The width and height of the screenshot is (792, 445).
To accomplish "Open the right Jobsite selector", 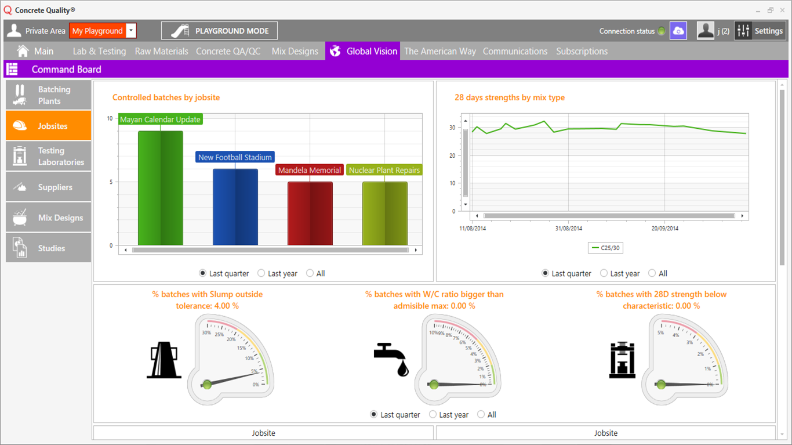I will pos(606,433).
